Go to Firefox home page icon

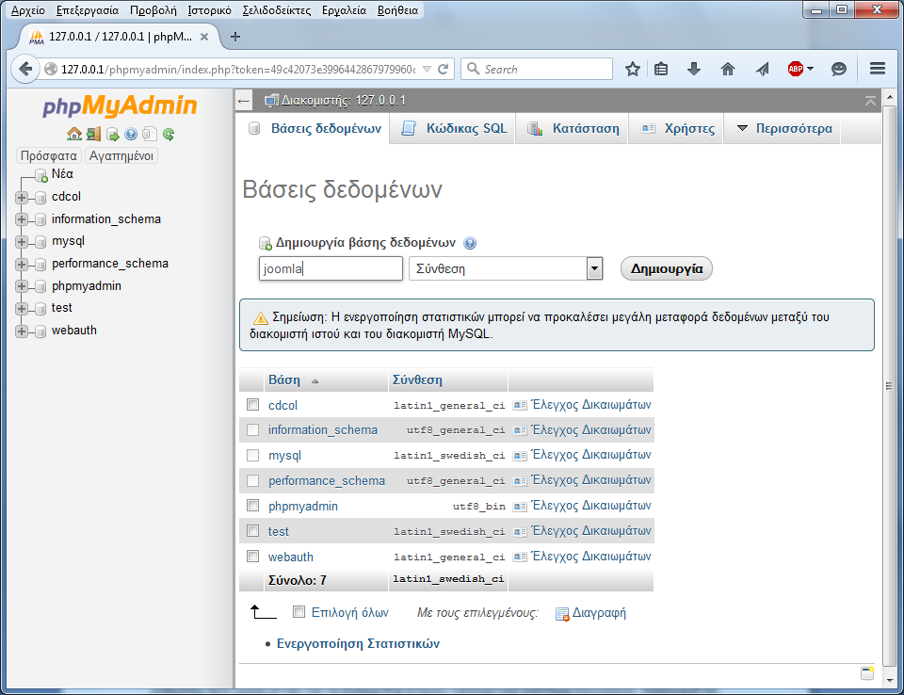(x=728, y=69)
